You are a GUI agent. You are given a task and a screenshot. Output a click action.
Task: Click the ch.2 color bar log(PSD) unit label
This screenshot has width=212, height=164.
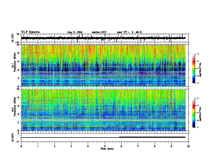tap(200, 114)
